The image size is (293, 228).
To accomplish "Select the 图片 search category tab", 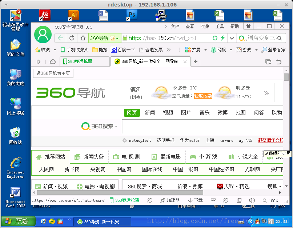I will click(x=186, y=113).
